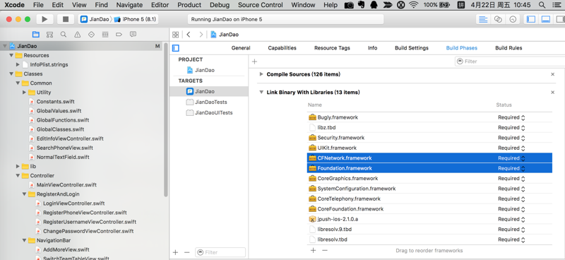Switch to the Standard editor

tap(483, 20)
